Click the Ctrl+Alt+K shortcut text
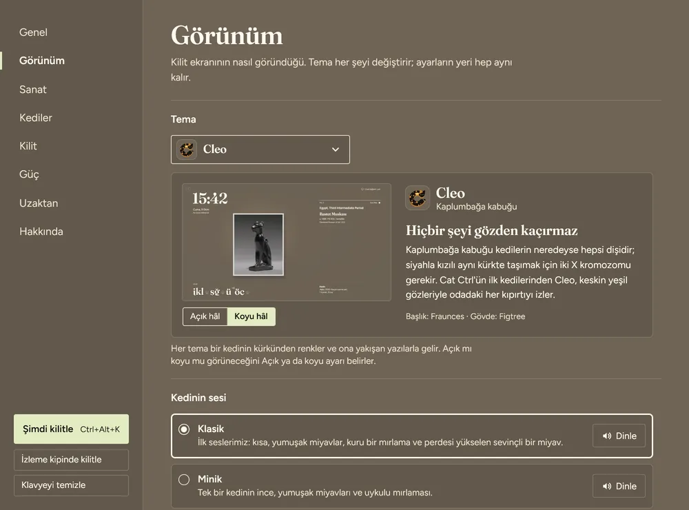 tap(100, 429)
